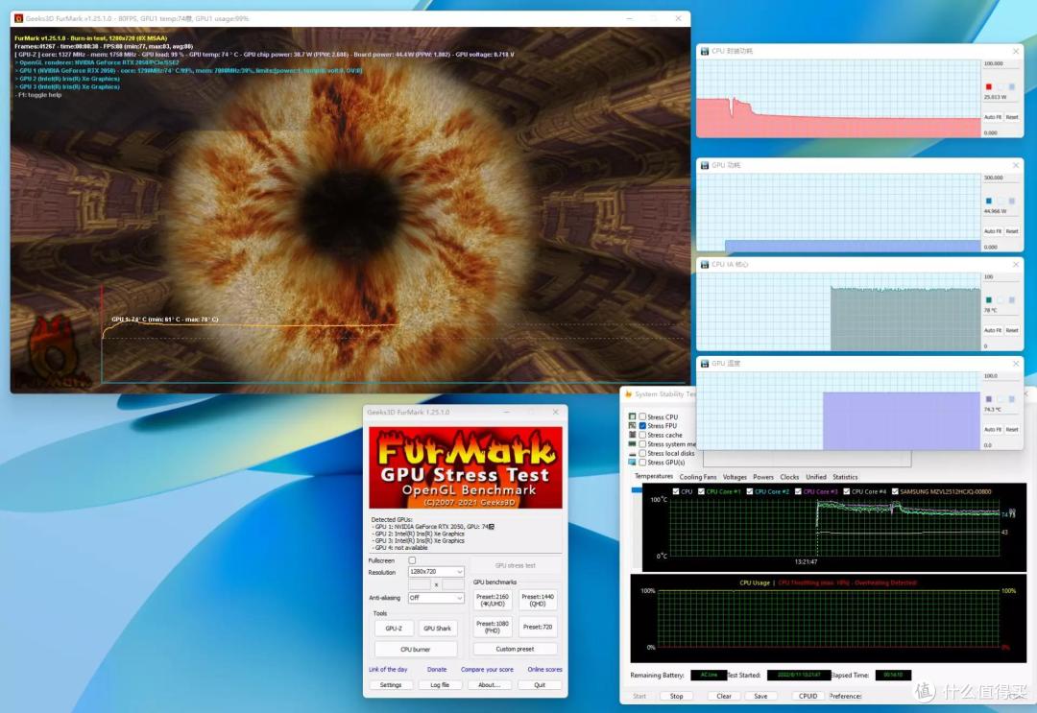Screen dimensions: 1037x713
Task: Tick the Stress system memory checkbox
Action: click(x=642, y=444)
